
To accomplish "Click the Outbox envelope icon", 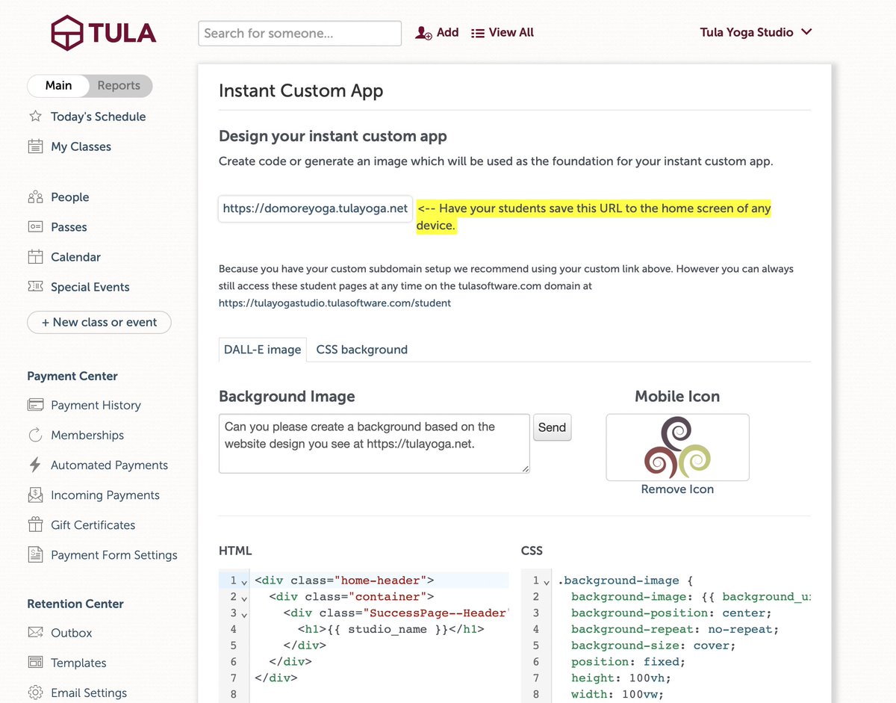I will [x=35, y=633].
